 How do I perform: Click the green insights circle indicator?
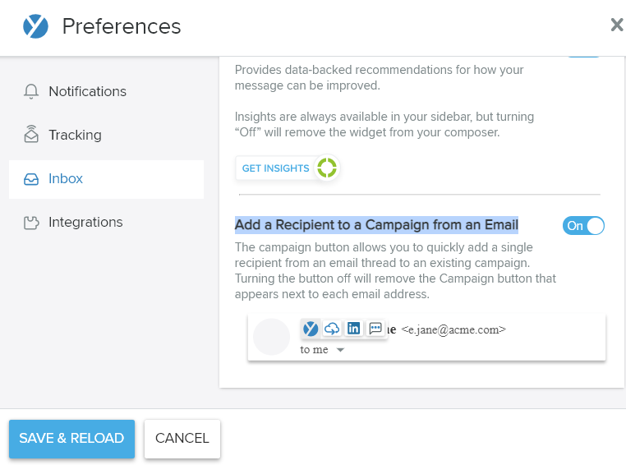tap(327, 168)
